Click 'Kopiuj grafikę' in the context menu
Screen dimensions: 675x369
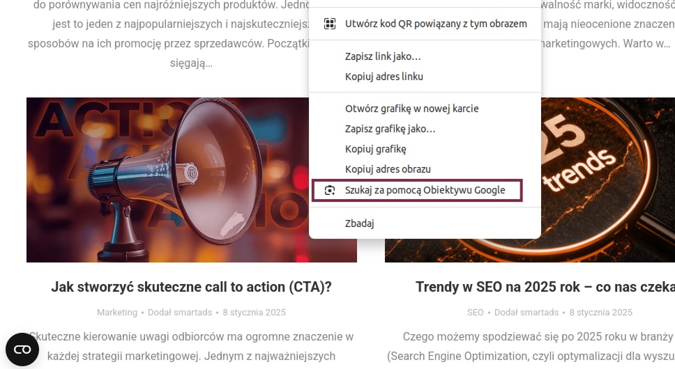(375, 149)
